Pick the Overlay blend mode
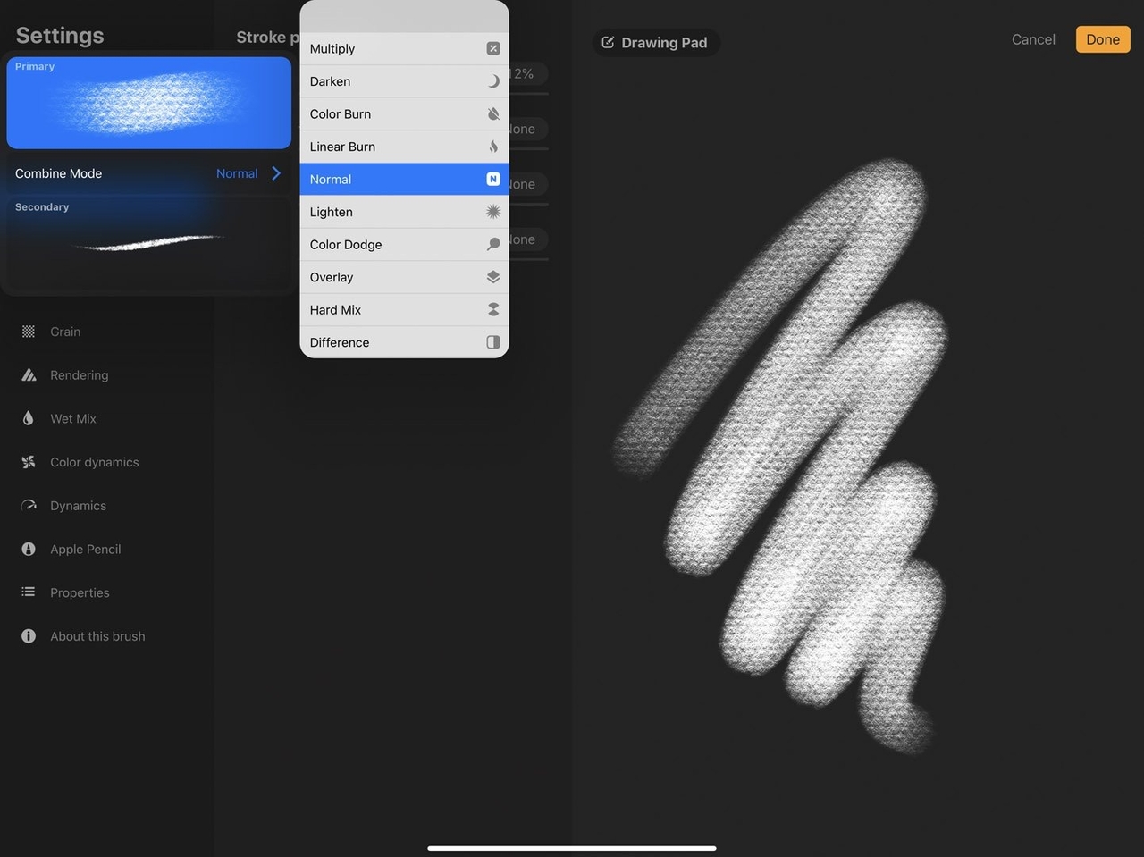Image resolution: width=1144 pixels, height=857 pixels. 404,277
